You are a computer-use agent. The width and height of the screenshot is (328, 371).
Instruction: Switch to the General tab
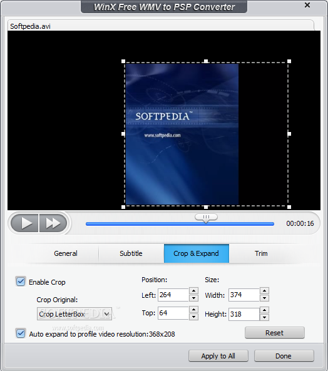66,253
